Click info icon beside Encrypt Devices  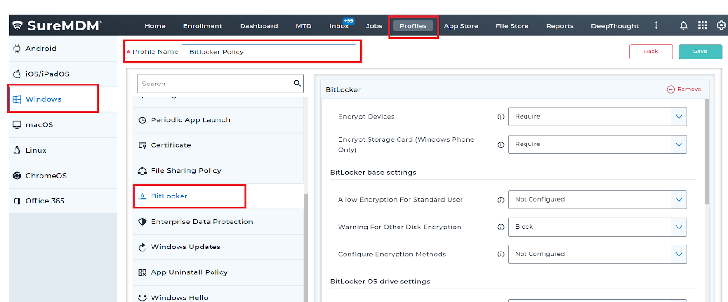point(501,117)
